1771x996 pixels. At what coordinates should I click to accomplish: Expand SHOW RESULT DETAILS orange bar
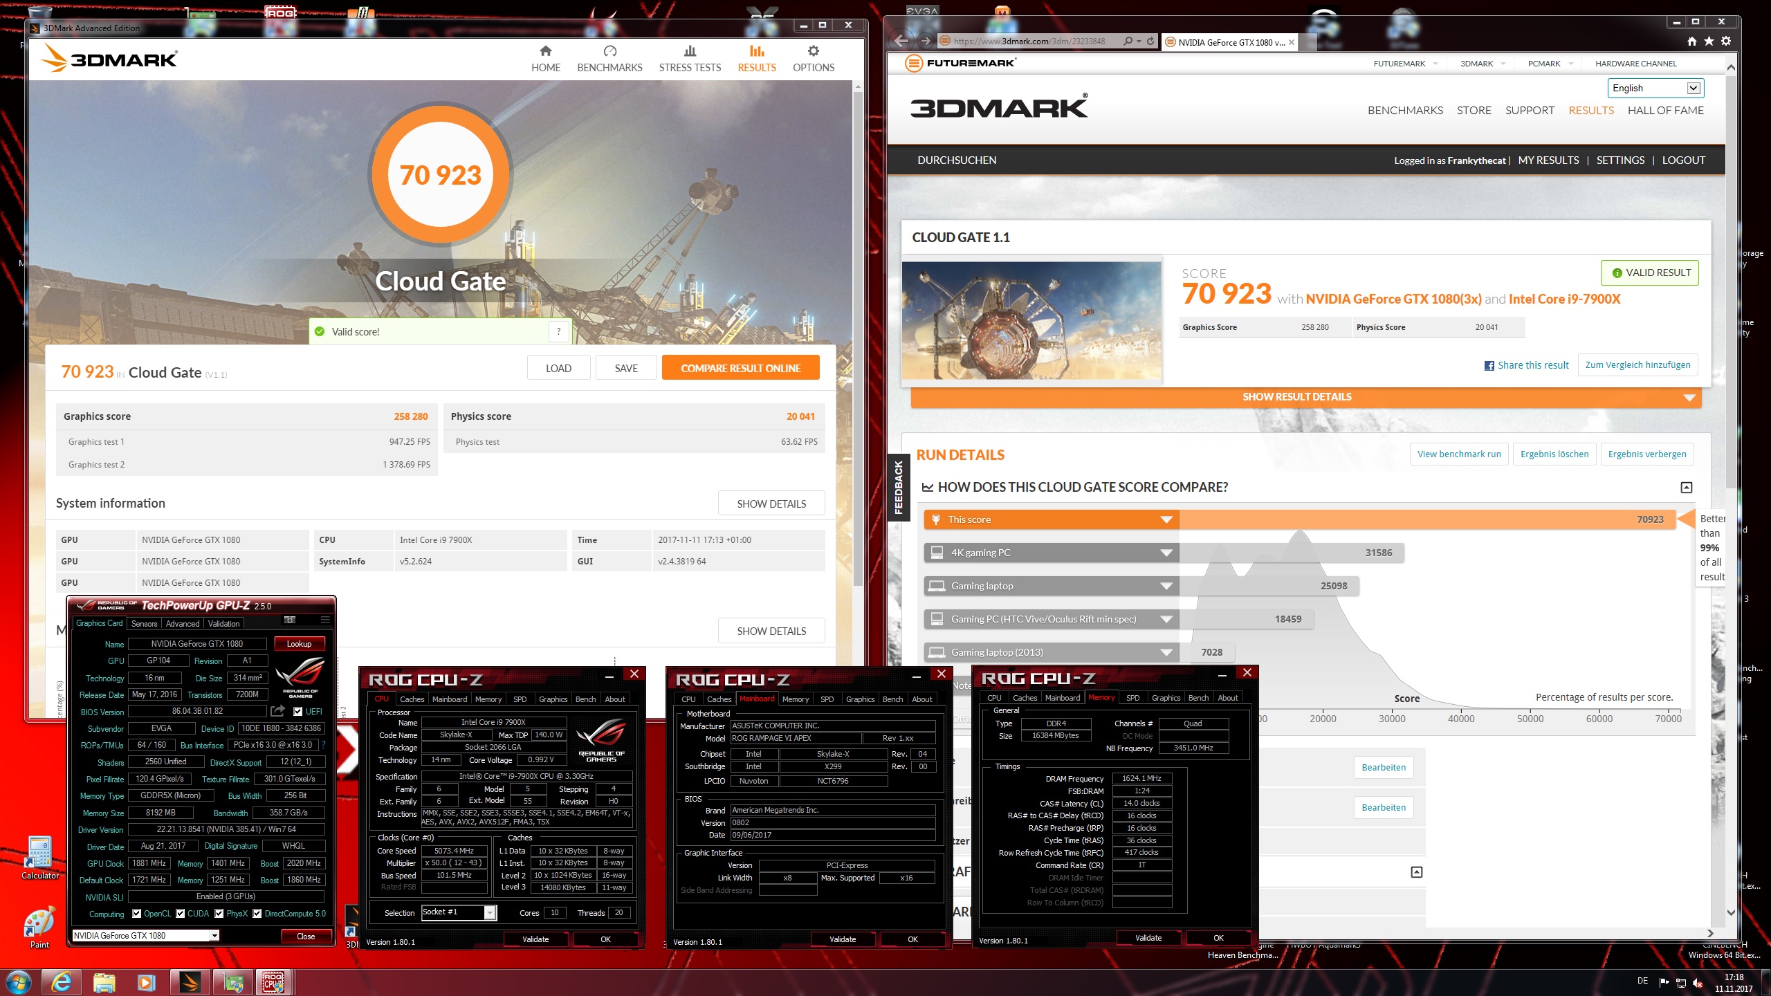point(1305,397)
